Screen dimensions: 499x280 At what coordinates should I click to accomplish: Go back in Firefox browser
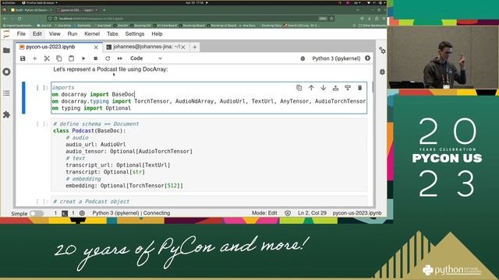5,19
